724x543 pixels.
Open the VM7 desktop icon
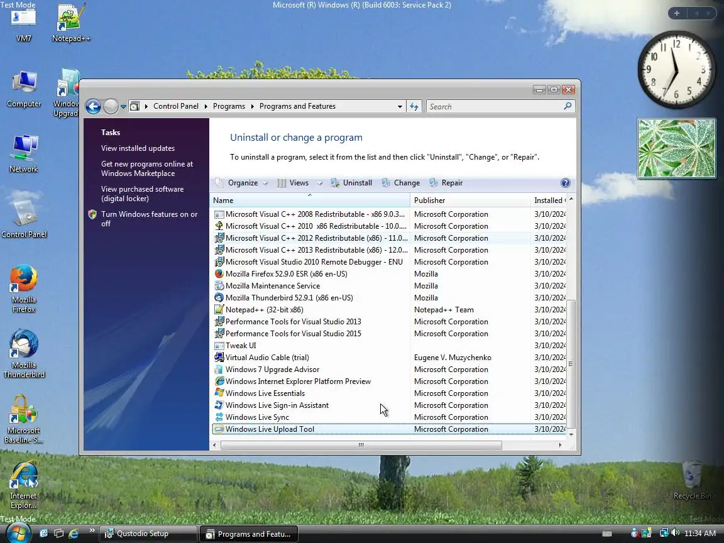click(x=23, y=24)
